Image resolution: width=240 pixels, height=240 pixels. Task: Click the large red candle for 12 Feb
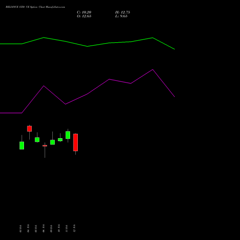click(x=75, y=143)
